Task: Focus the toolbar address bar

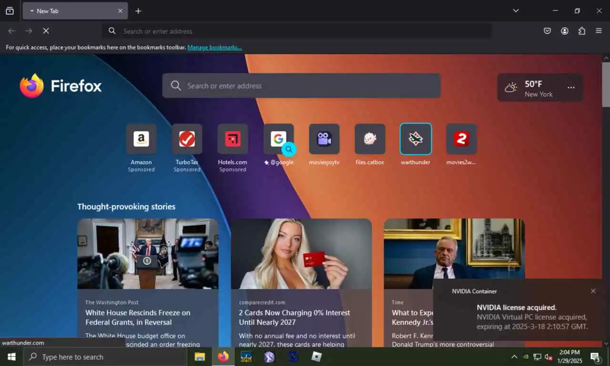Action: click(x=297, y=31)
